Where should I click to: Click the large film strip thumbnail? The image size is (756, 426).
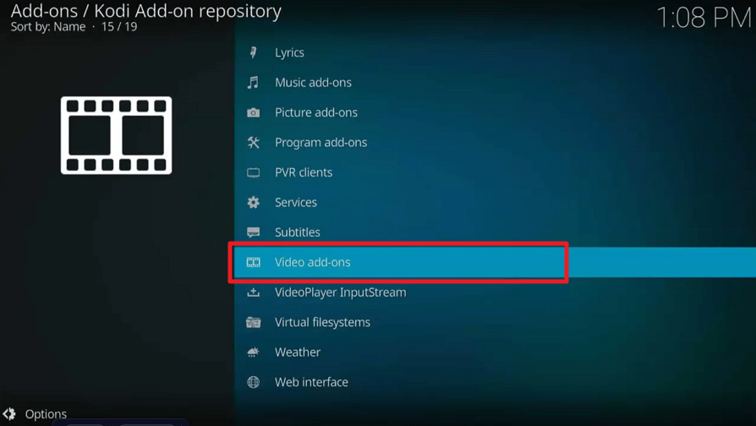pos(116,135)
